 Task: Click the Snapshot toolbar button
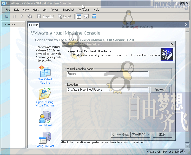[x=45, y=16]
